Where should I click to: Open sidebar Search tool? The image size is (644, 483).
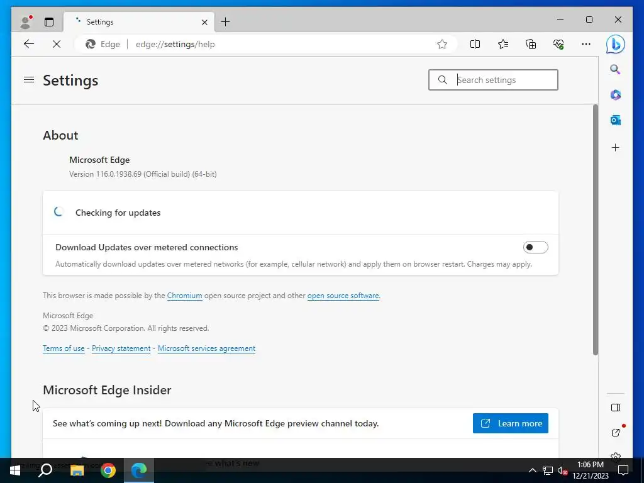[x=615, y=69]
